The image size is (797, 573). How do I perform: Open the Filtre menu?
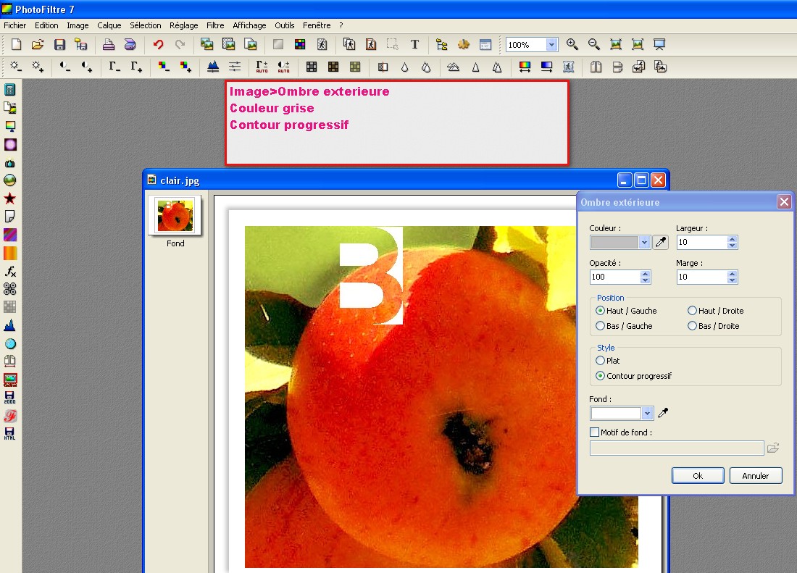215,25
